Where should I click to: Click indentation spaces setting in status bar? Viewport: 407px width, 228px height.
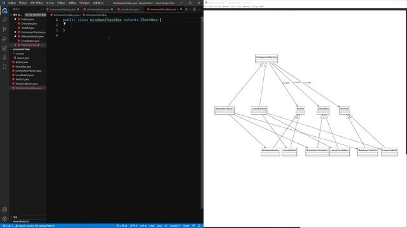click(x=134, y=226)
